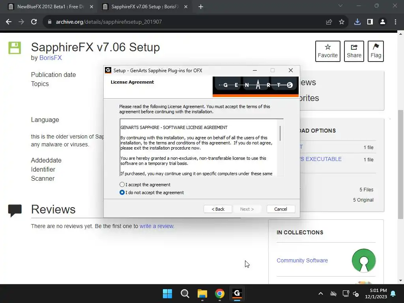Click the muted volume tray icon

click(356, 294)
